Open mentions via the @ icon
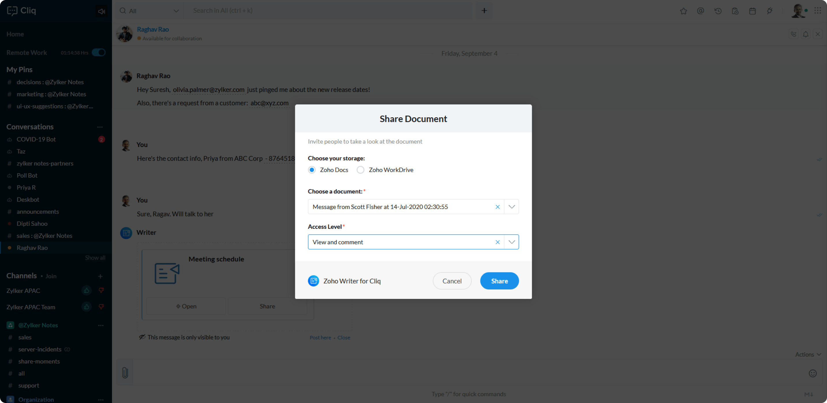This screenshot has width=827, height=403. 701,11
